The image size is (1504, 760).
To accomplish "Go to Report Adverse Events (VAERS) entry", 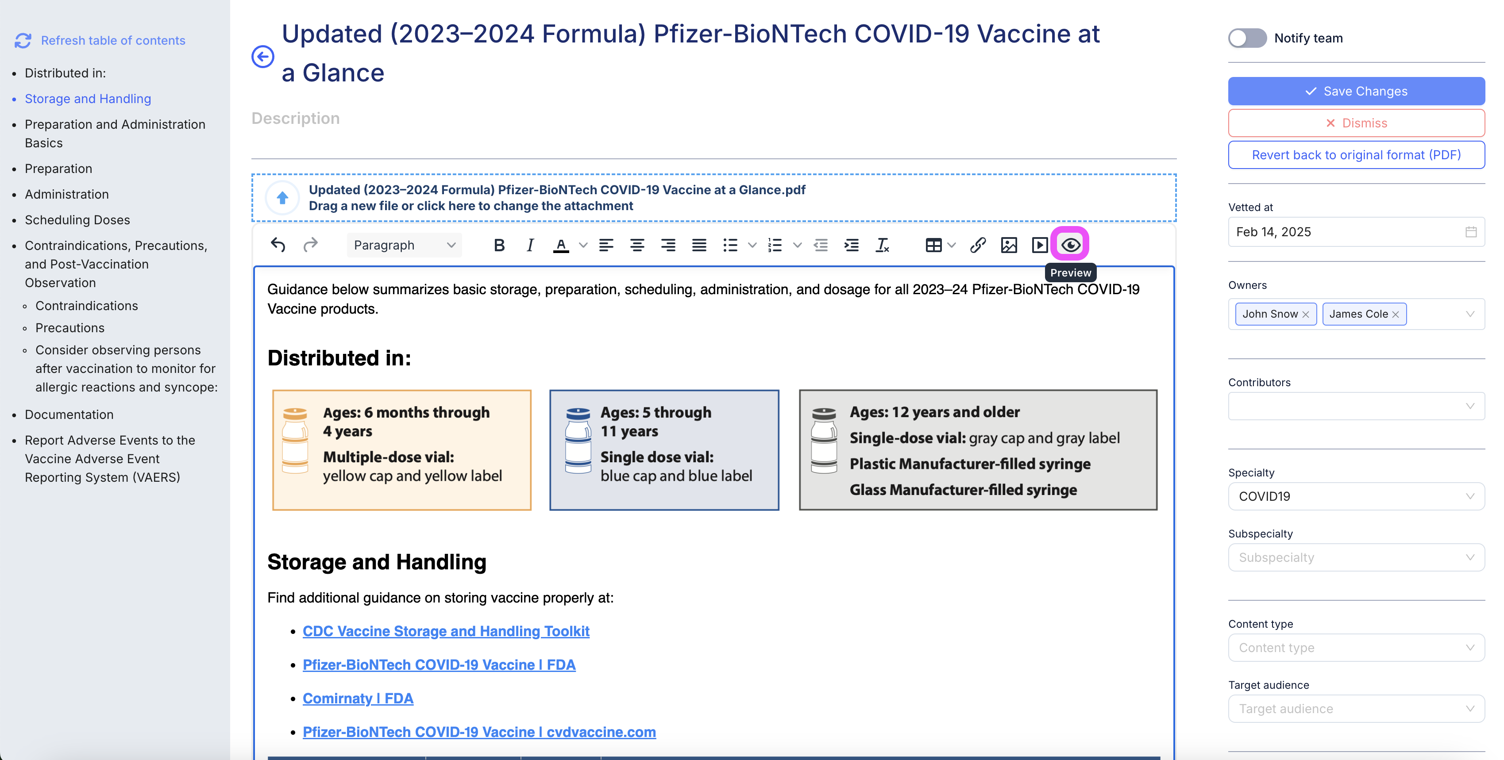I will [x=110, y=459].
